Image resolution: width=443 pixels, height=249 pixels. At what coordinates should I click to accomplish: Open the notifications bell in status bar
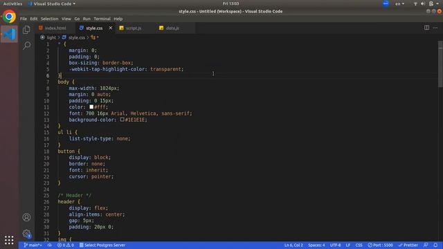point(435,245)
